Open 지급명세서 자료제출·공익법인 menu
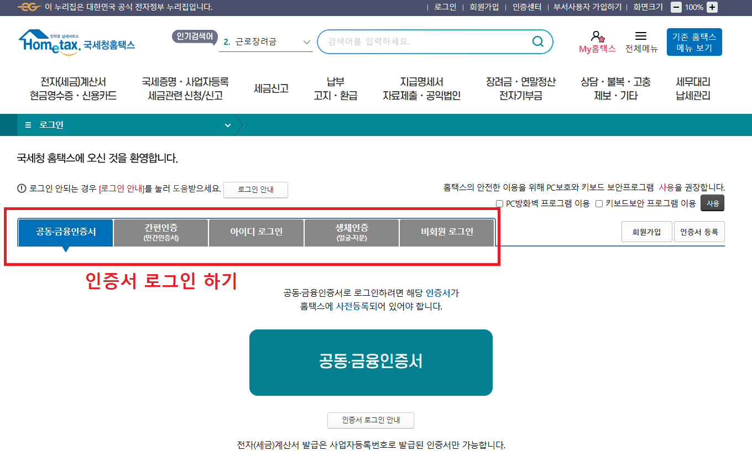 pos(422,89)
